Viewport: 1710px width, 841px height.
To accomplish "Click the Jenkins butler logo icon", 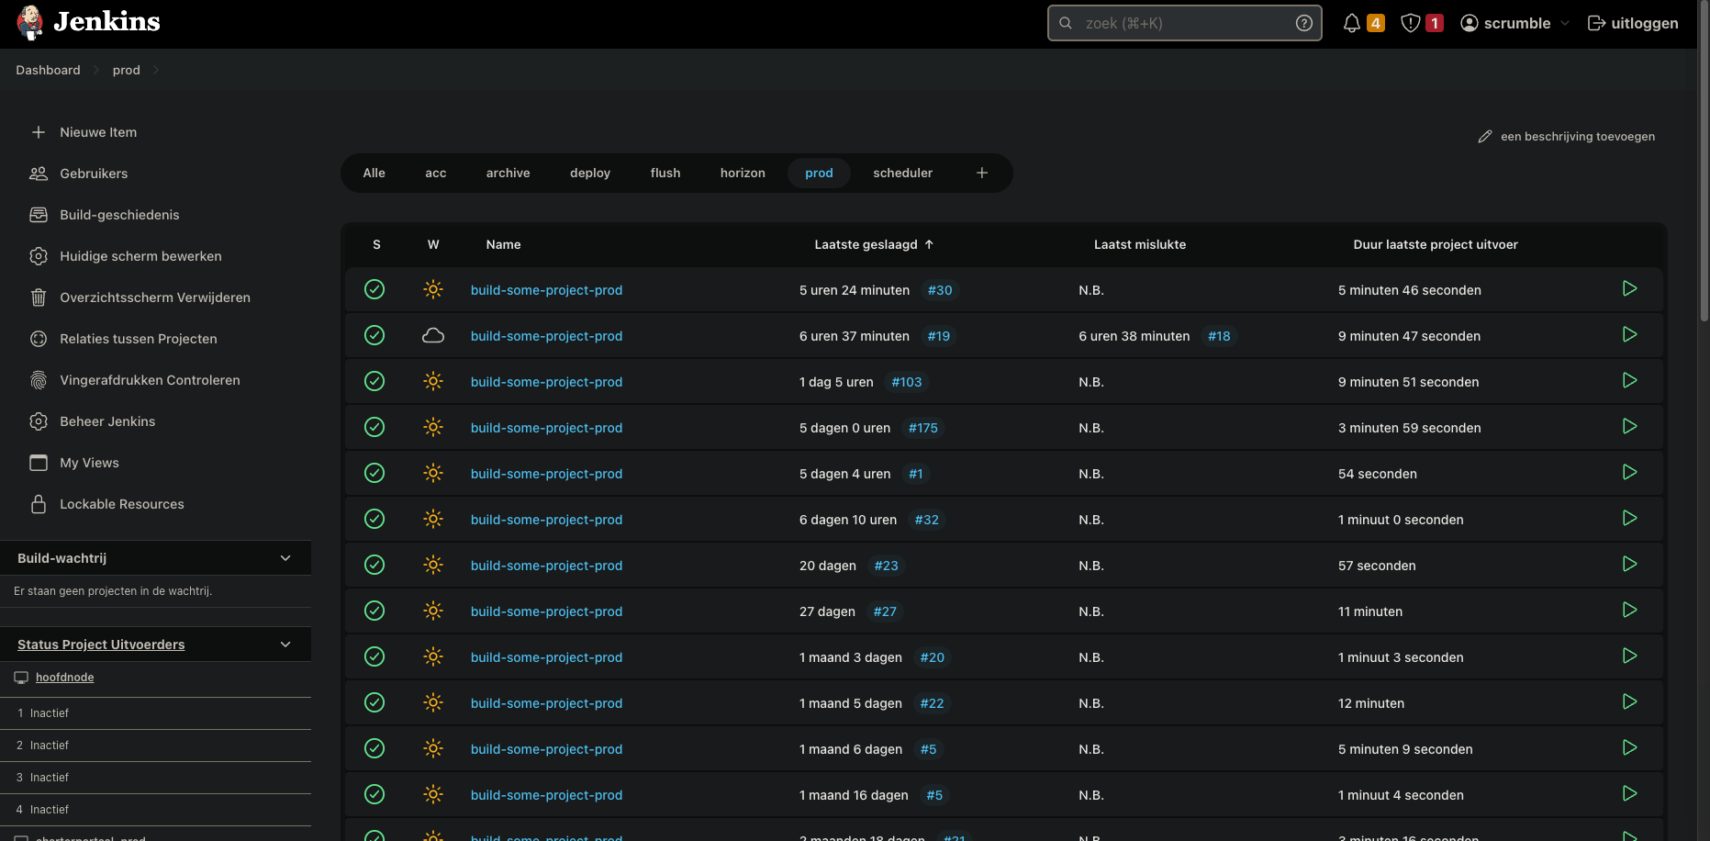I will pyautogui.click(x=30, y=23).
